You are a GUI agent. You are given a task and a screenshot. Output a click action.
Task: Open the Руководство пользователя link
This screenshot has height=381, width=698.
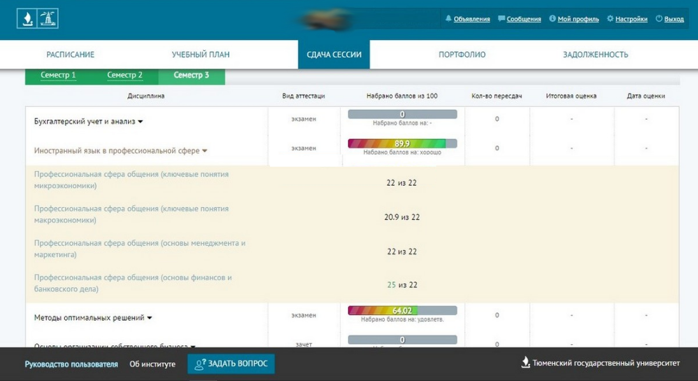tap(71, 364)
